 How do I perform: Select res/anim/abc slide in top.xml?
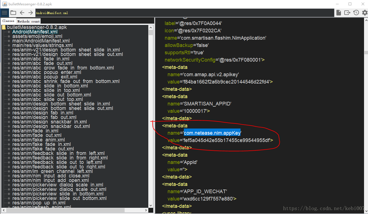tap(46, 90)
